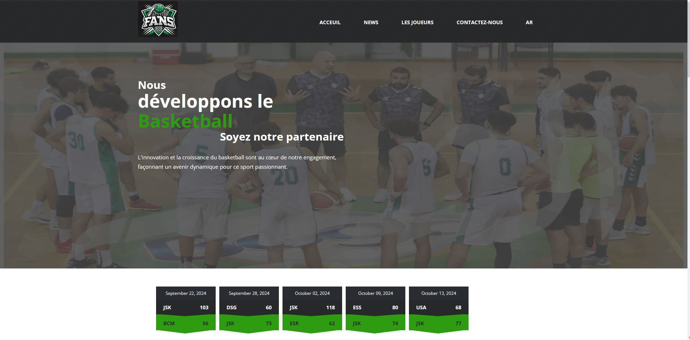This screenshot has width=690, height=340.
Task: Click the Soyez notre partenaire text
Action: pyautogui.click(x=282, y=137)
